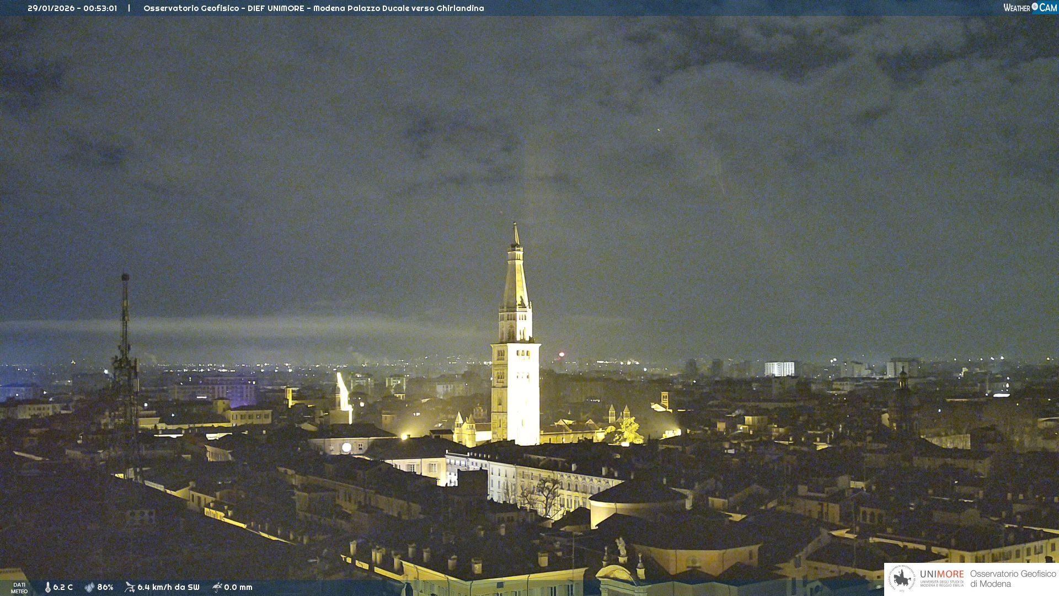Click the Osservatorio Geofisico DIEF UNIMORE title
The height and width of the screenshot is (596, 1059).
tap(313, 8)
